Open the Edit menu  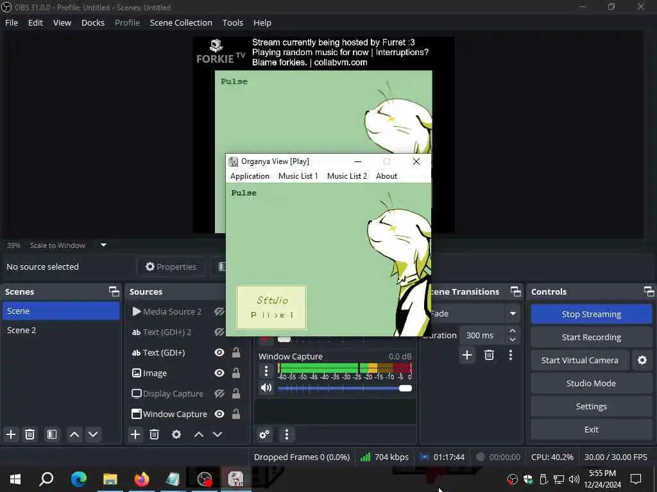coord(36,22)
